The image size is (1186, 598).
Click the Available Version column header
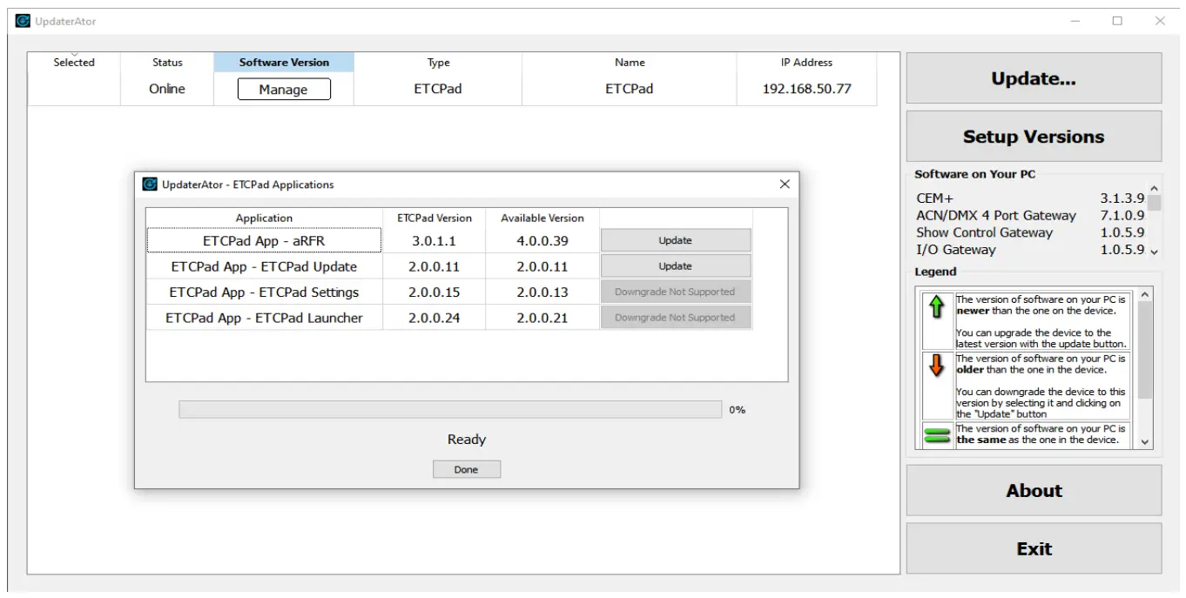[x=542, y=218]
